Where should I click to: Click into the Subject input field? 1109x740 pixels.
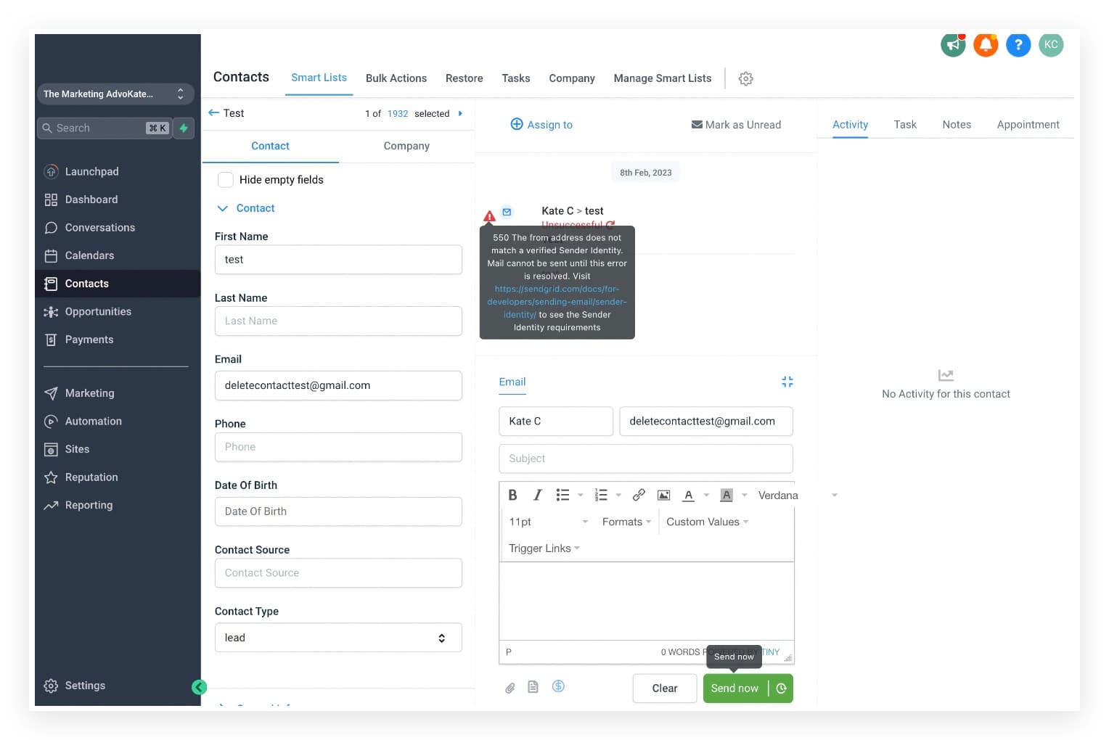(x=646, y=459)
